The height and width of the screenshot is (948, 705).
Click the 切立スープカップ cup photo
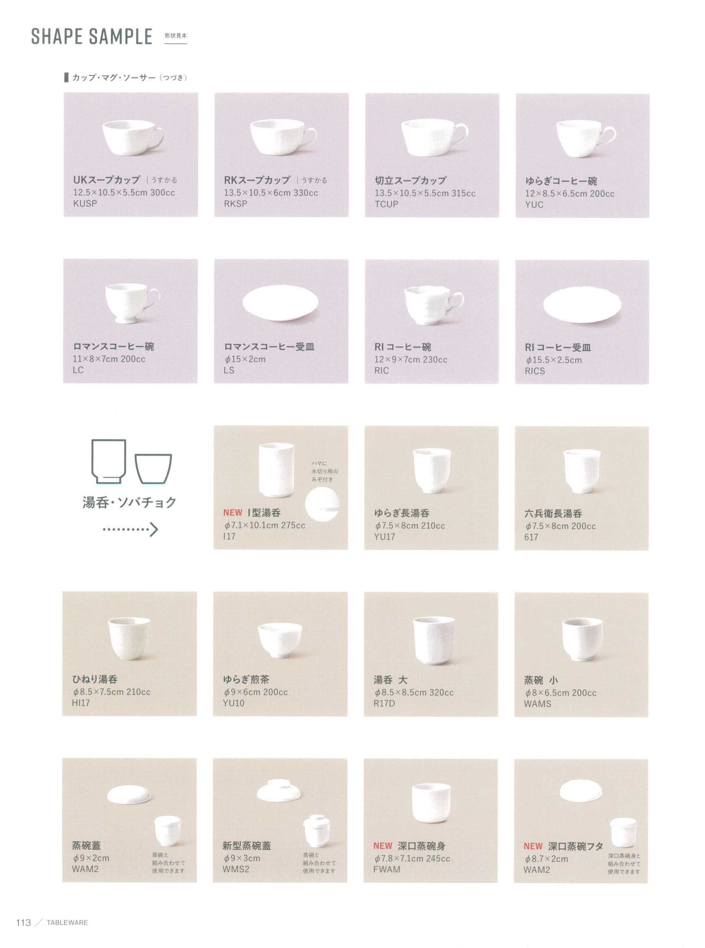pos(435,138)
